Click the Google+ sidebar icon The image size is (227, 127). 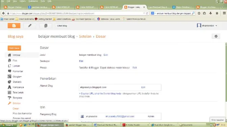click(9, 76)
